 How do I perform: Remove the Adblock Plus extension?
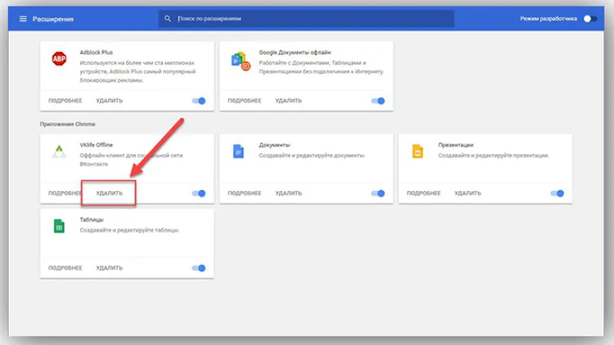click(x=110, y=101)
